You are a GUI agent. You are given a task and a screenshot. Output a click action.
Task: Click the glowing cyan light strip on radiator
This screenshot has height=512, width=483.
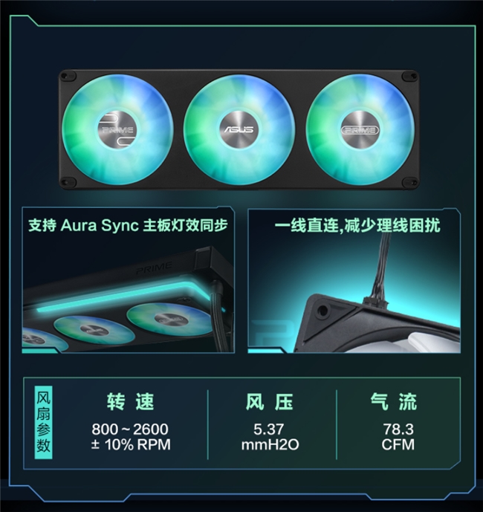[x=124, y=296]
